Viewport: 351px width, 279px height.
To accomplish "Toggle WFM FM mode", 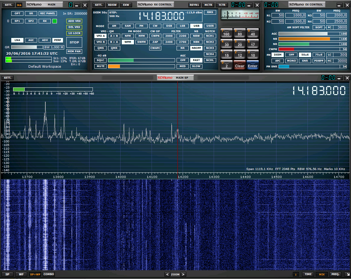I will pos(128,42).
